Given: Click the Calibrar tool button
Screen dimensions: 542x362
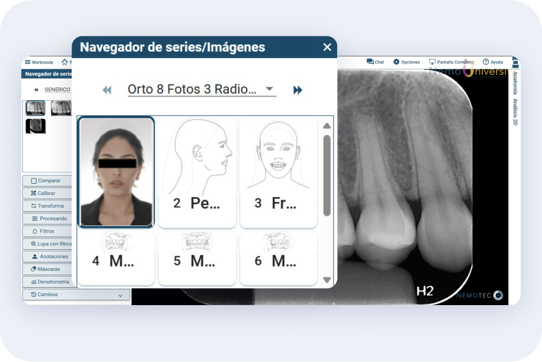Looking at the screenshot, I should click(x=47, y=193).
